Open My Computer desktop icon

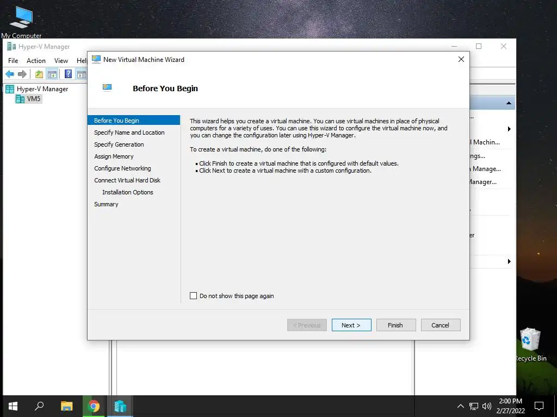pos(21,22)
